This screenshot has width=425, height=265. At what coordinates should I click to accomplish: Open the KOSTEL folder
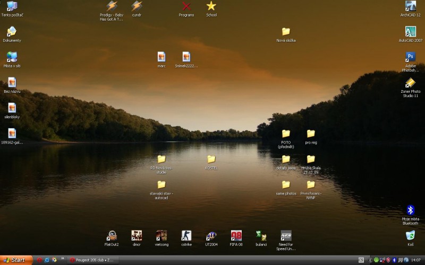(211, 160)
